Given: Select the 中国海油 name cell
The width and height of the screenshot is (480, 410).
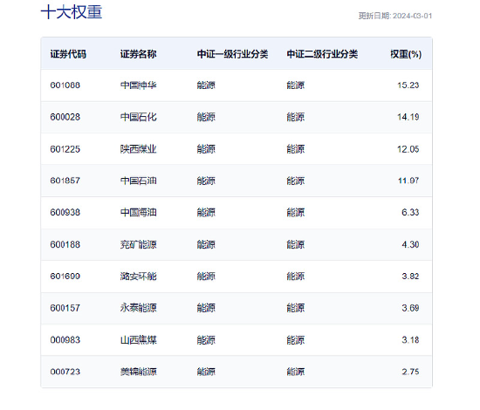Looking at the screenshot, I should click(139, 212).
